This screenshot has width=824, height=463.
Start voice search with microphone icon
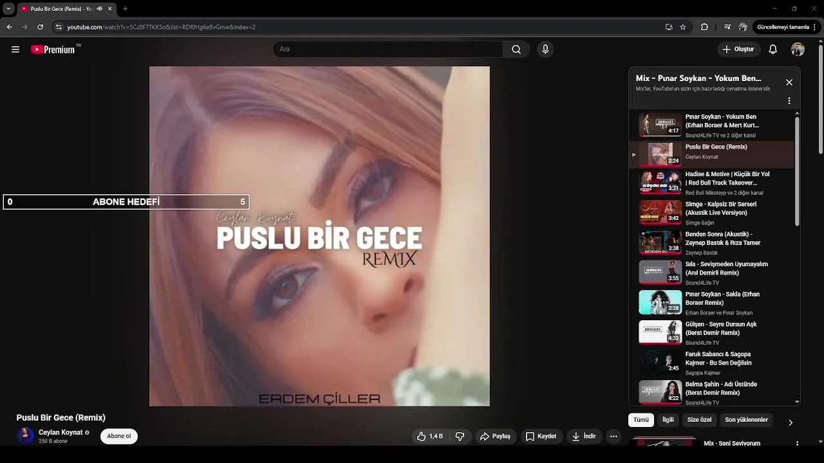[x=545, y=50]
